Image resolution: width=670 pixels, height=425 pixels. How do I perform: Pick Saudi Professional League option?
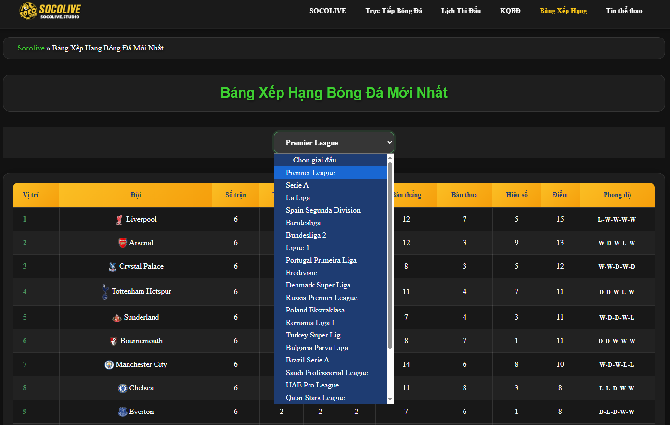pyautogui.click(x=327, y=373)
